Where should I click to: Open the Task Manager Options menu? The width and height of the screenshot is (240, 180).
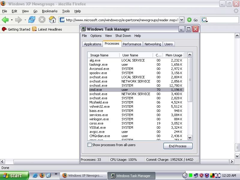[x=96, y=36]
